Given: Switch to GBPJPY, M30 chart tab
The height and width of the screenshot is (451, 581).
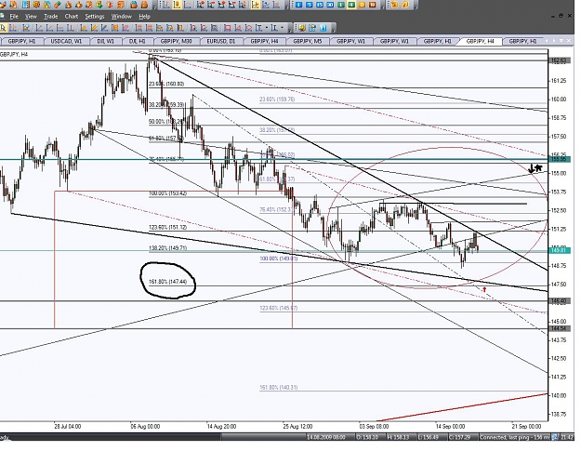Looking at the screenshot, I should point(176,41).
